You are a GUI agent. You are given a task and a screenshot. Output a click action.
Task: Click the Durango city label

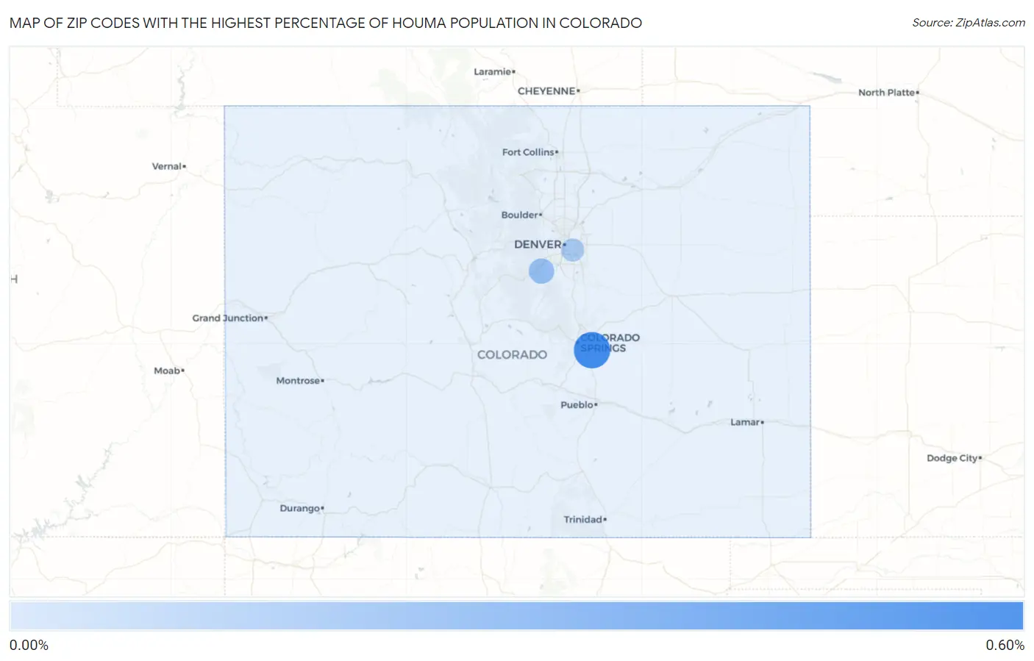[299, 509]
